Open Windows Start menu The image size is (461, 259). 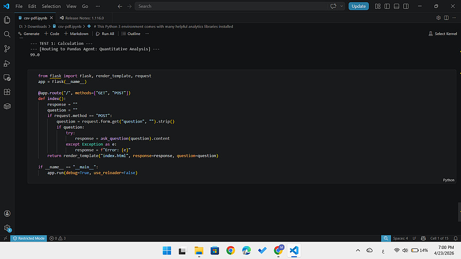pos(167,251)
